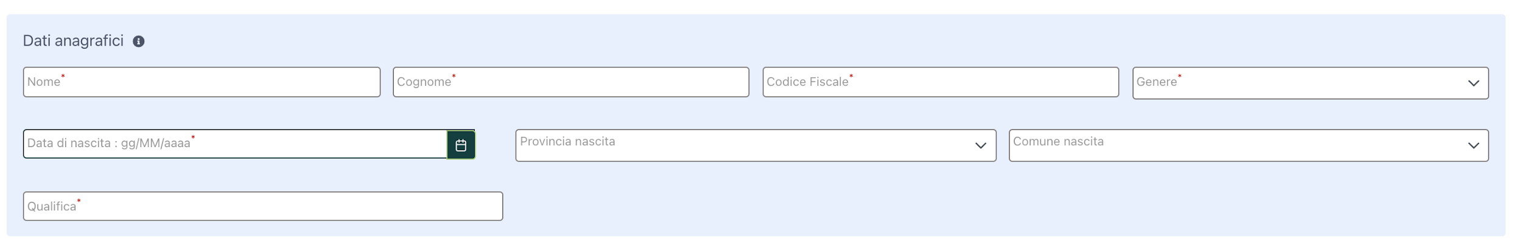Image resolution: width=1522 pixels, height=245 pixels.
Task: Click the Genere chevron arrow
Action: click(1473, 83)
